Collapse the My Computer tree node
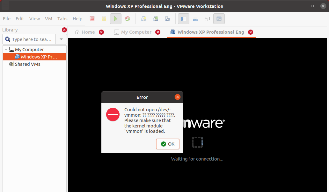 pos(6,50)
